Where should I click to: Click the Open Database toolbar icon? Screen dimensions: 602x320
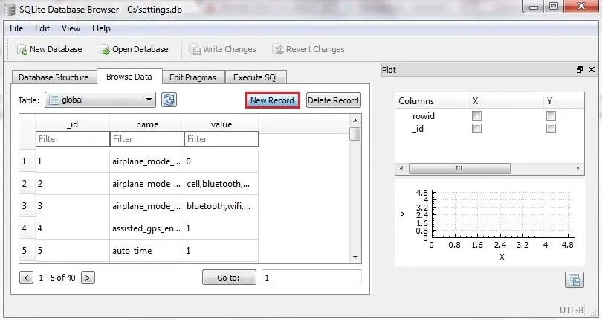[104, 49]
